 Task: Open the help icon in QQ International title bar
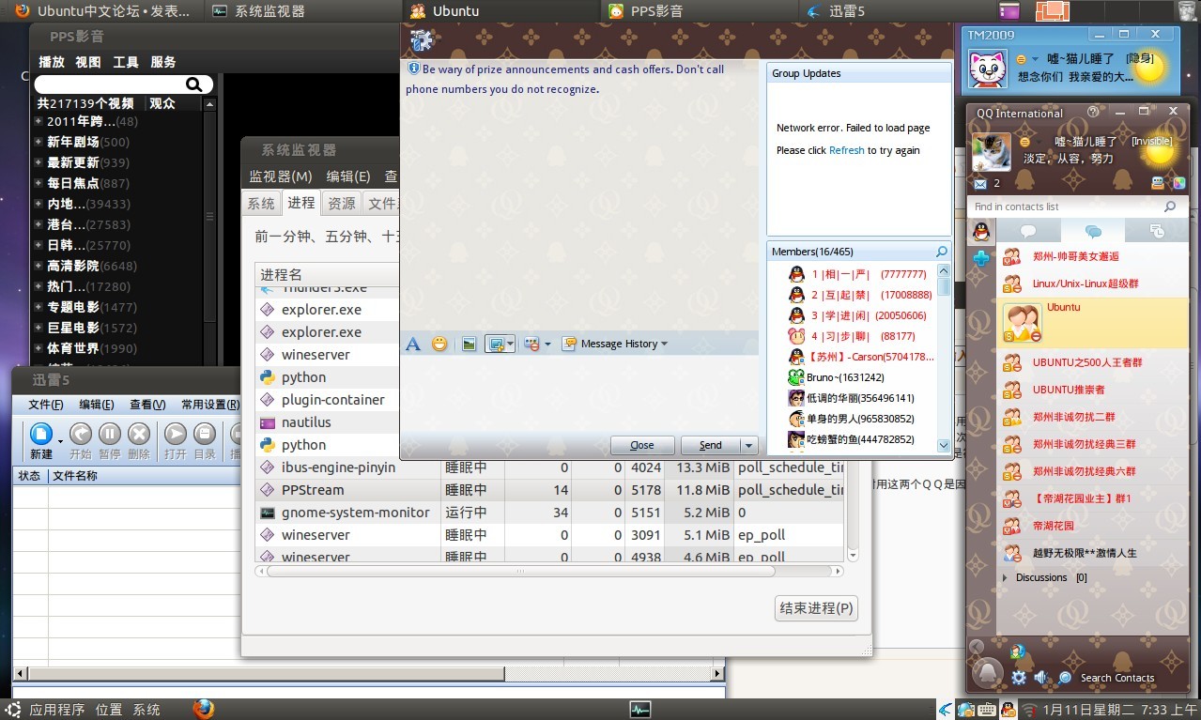click(x=1093, y=112)
